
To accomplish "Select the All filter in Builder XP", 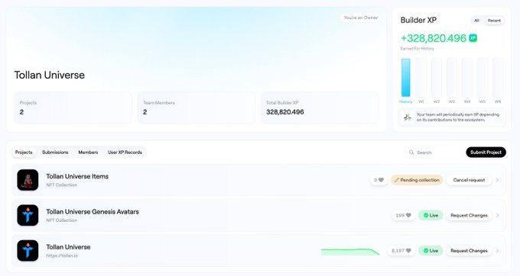I will (476, 21).
